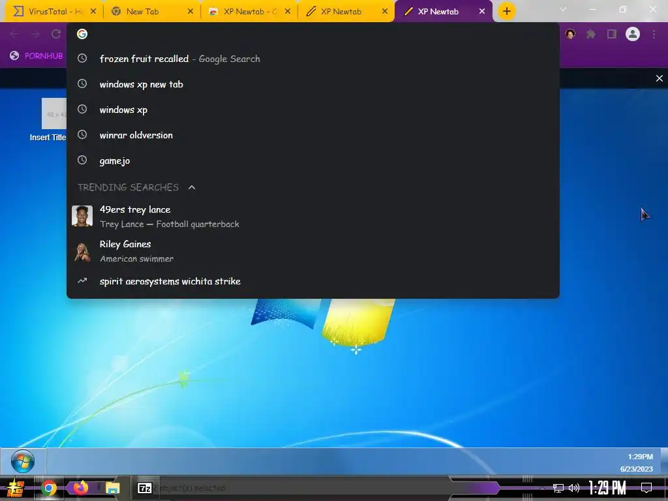Open the Extensions puzzle icon
The width and height of the screenshot is (668, 501).
coord(591,34)
